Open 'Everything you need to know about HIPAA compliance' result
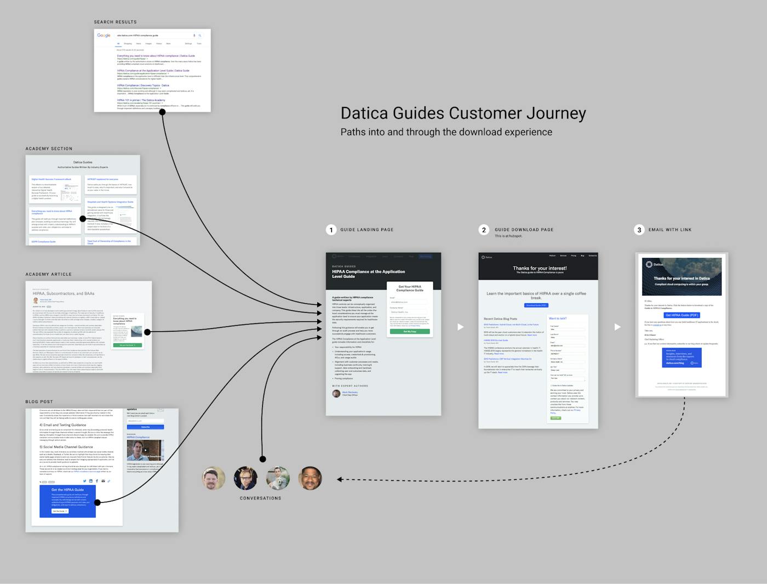 coord(156,56)
